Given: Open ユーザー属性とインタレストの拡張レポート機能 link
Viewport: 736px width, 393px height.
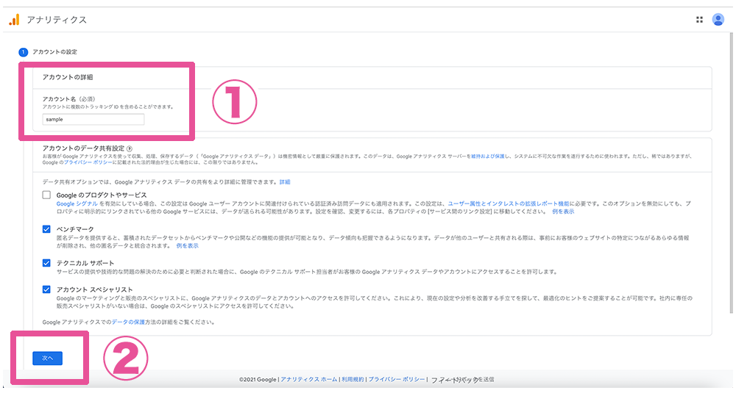Looking at the screenshot, I should tap(498, 203).
